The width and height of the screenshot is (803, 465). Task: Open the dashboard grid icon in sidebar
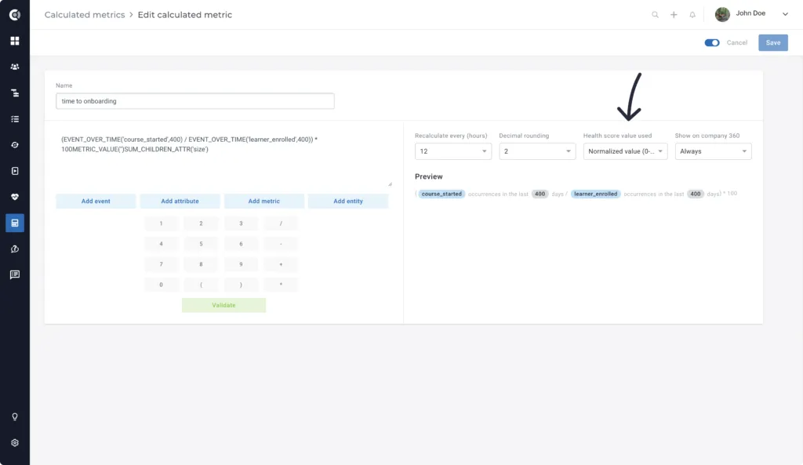(x=15, y=41)
